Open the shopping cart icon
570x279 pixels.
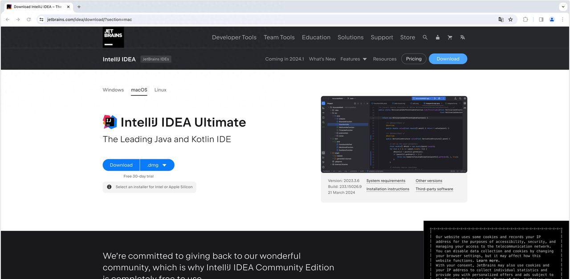click(450, 37)
